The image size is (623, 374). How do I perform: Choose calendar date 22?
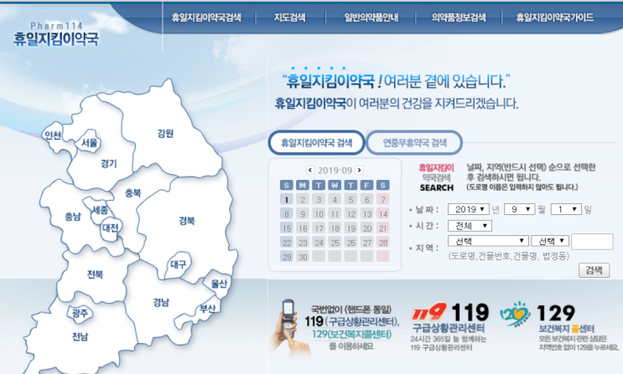coord(287,243)
